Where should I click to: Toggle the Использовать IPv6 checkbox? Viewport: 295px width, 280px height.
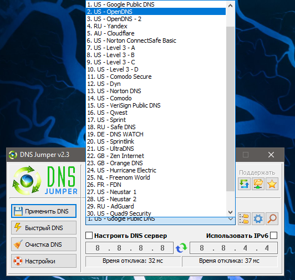273,236
